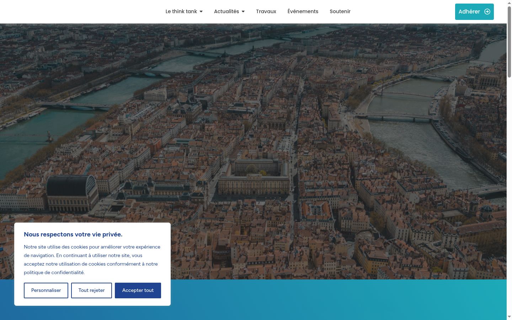The height and width of the screenshot is (320, 512).
Task: Click the heading Nous respectons votre vie privée
Action: [x=73, y=234]
